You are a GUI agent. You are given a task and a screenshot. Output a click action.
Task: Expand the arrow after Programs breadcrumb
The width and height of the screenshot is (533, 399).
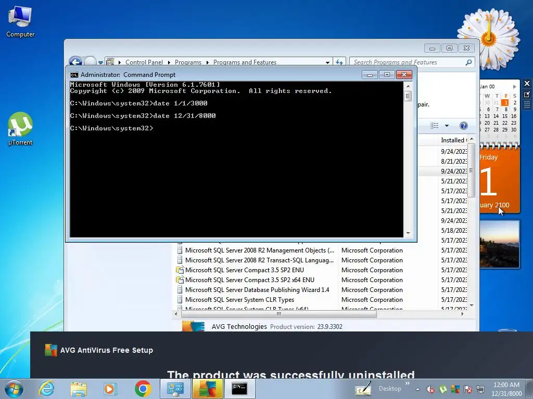pos(207,62)
